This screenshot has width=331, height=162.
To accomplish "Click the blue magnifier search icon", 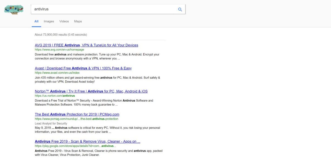I will tap(180, 9).
